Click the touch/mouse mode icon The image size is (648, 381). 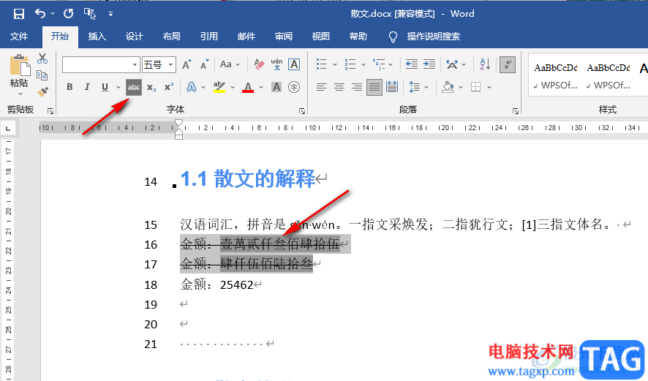[90, 14]
